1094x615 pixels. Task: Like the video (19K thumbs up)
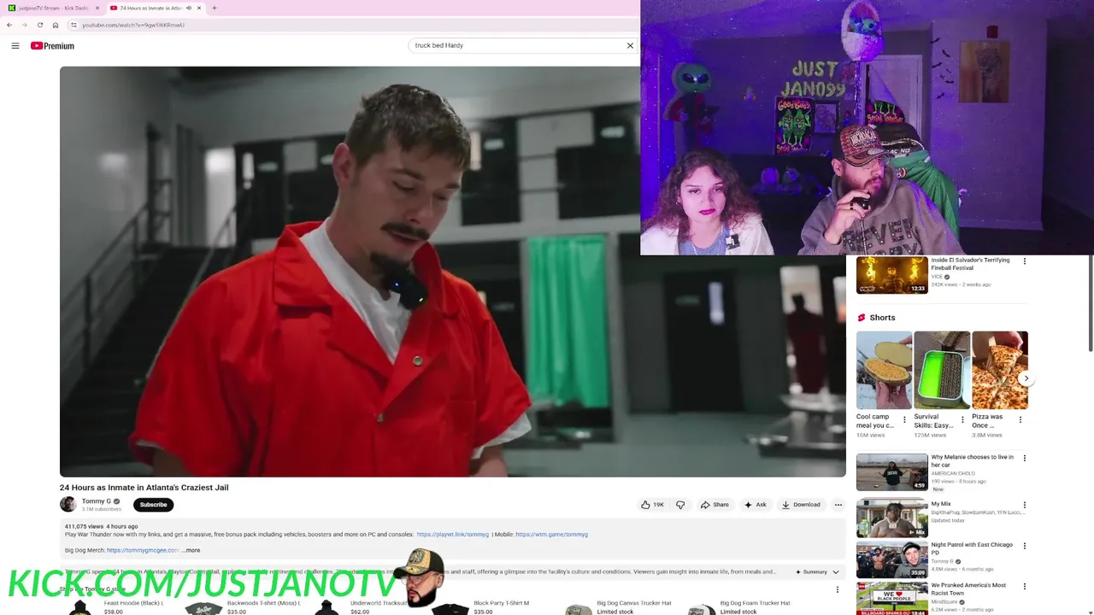[653, 505]
